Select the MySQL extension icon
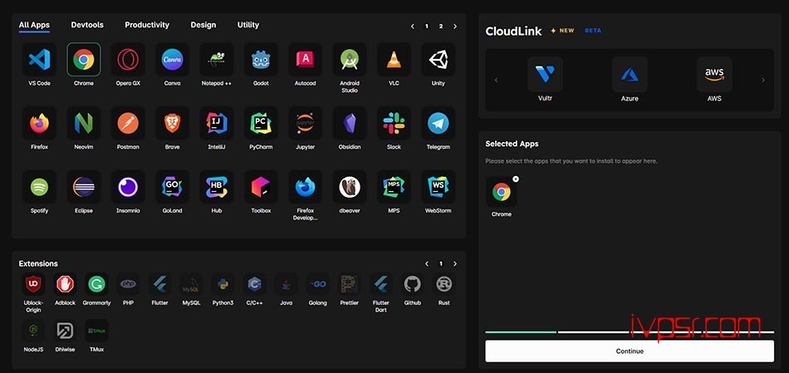The height and width of the screenshot is (373, 789). [191, 284]
